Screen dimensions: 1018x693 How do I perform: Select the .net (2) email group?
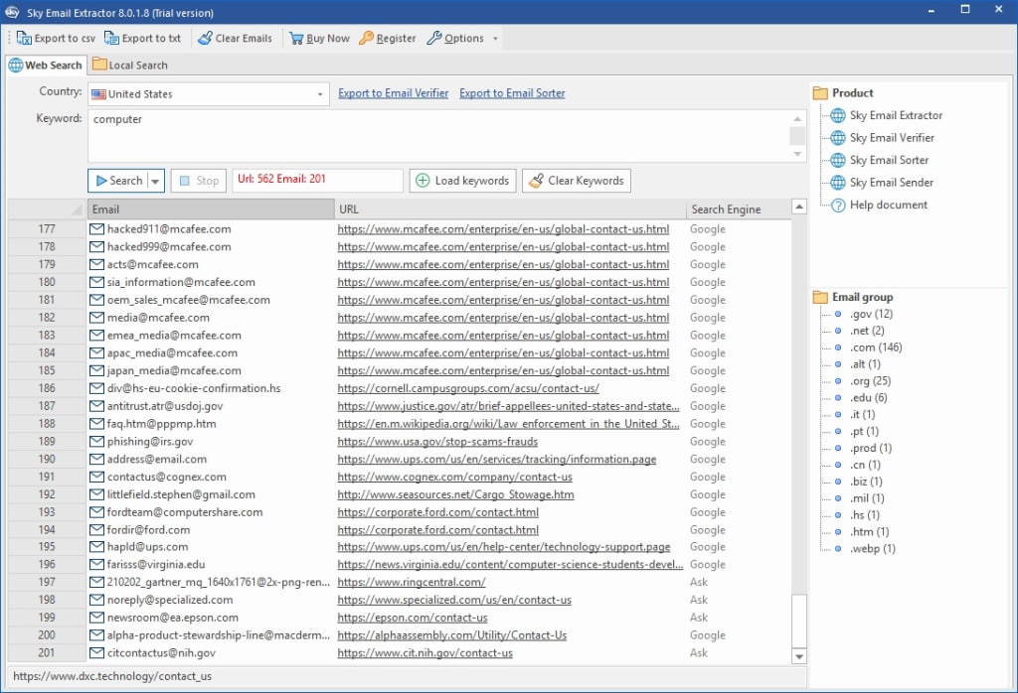[x=867, y=331]
